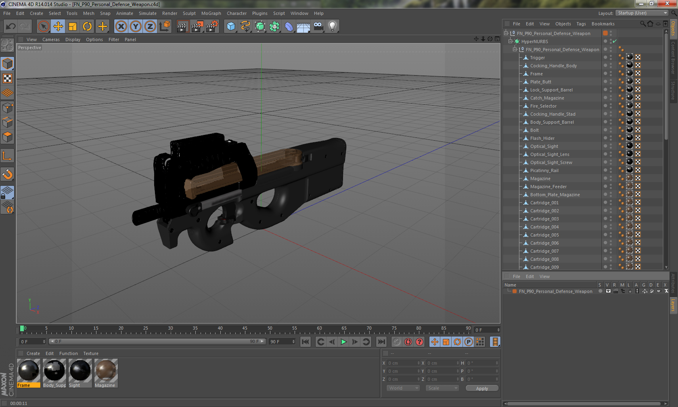678x407 pixels.
Task: Activate the Move tool
Action: click(58, 27)
